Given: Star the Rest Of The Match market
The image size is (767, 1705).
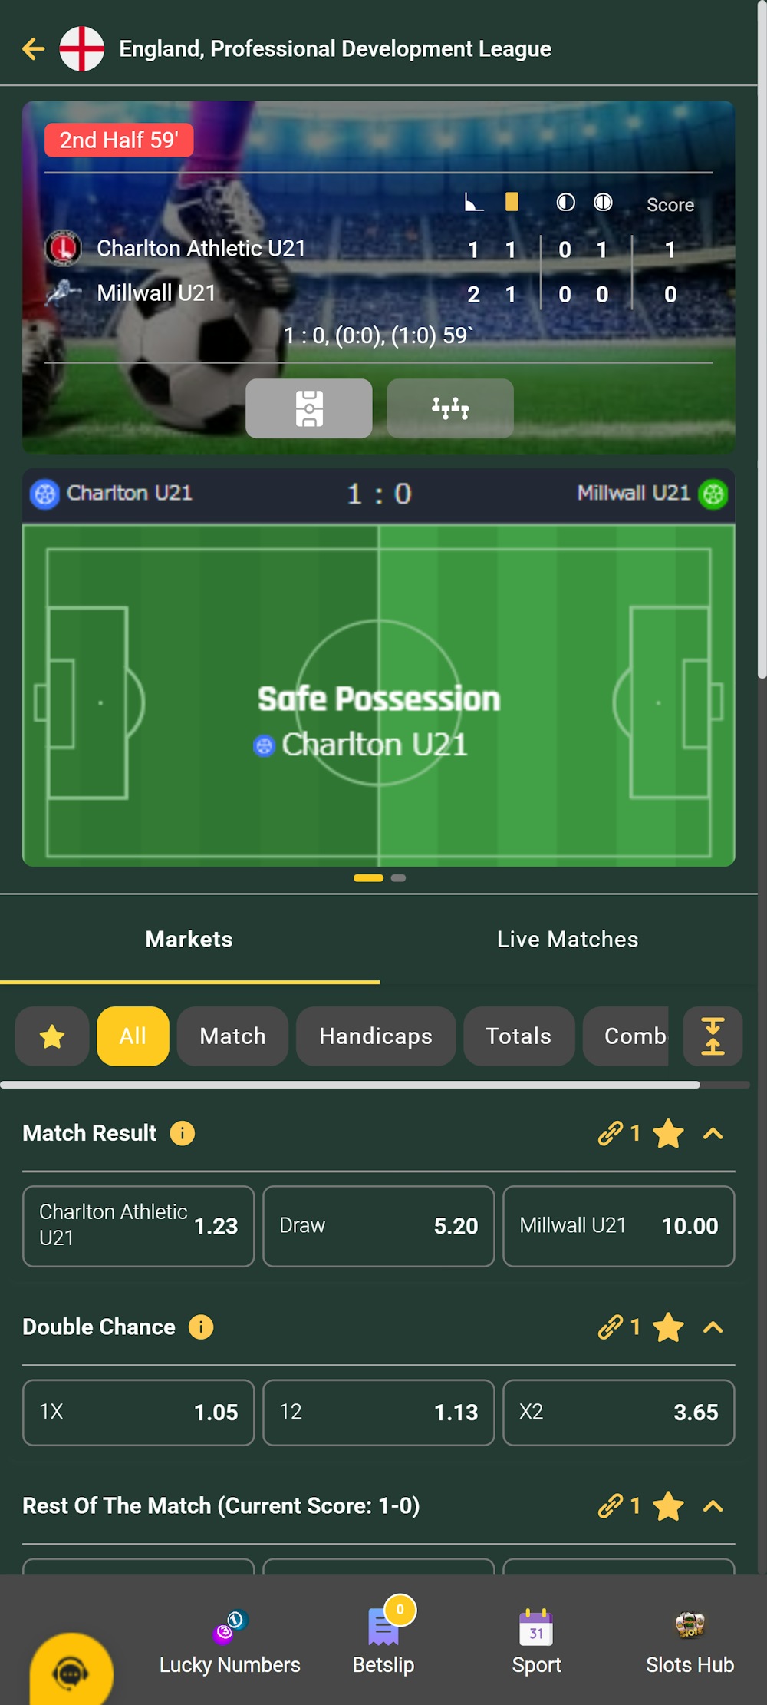Looking at the screenshot, I should click(x=667, y=1506).
